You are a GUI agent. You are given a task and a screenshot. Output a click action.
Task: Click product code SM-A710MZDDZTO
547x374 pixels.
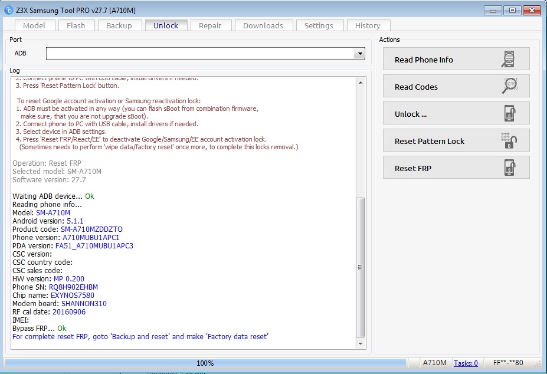click(x=91, y=229)
